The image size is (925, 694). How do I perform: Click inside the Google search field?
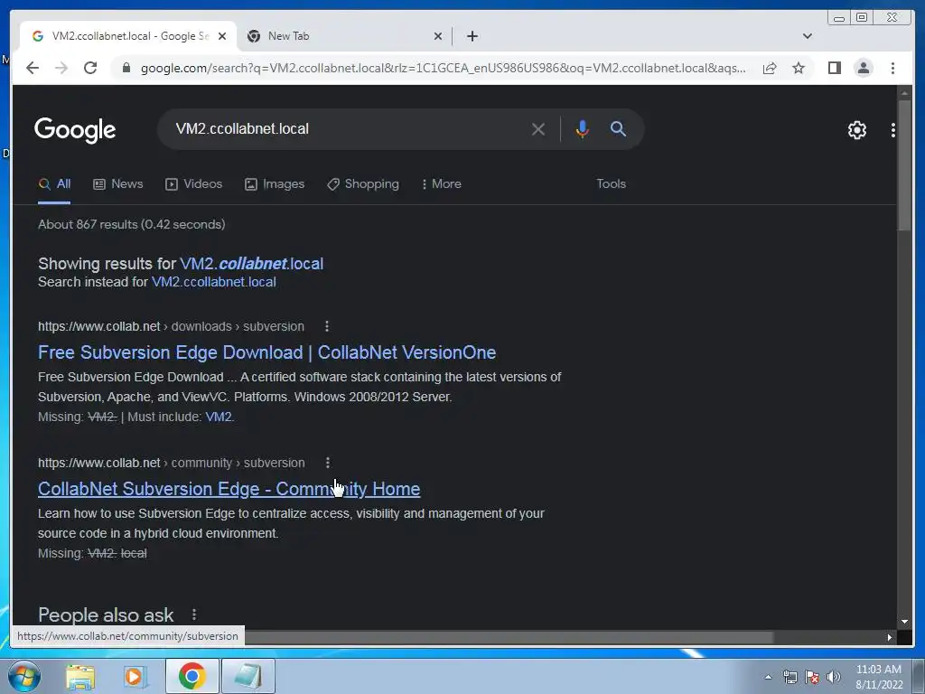tap(348, 128)
